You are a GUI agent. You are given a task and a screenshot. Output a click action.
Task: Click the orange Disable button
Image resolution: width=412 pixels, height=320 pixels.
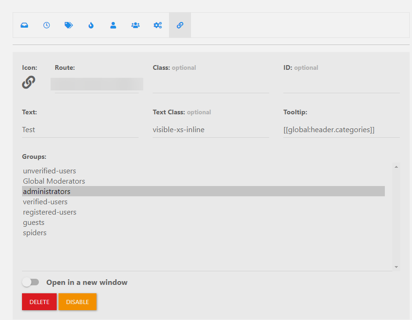click(x=77, y=302)
